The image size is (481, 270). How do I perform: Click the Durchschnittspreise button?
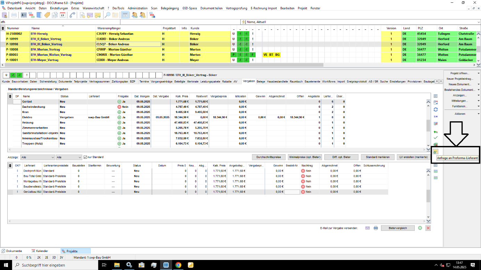click(268, 157)
